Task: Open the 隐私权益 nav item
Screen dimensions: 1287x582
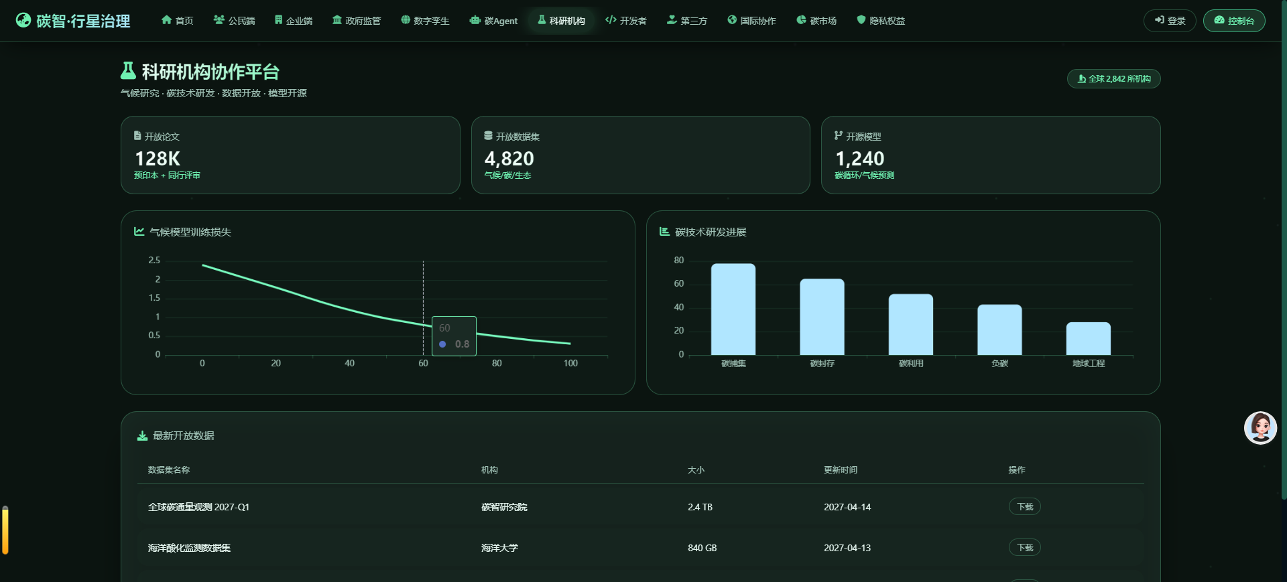Action: [x=881, y=21]
